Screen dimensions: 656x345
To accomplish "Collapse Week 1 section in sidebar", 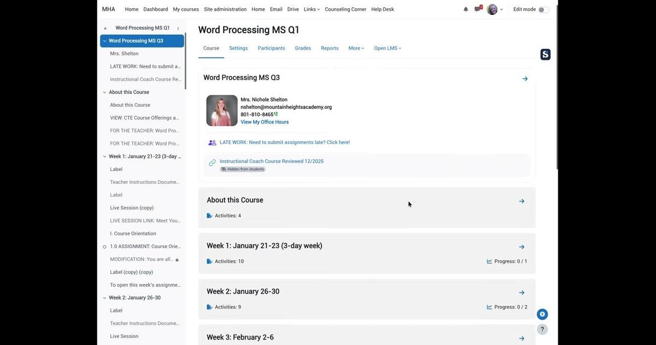I will (104, 157).
